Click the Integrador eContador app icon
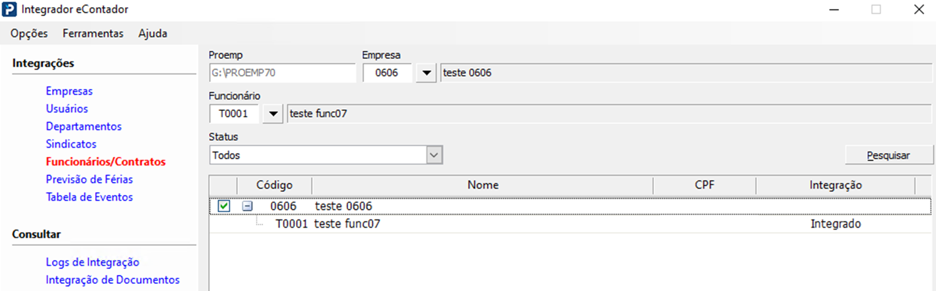The height and width of the screenshot is (291, 936). pyautogui.click(x=10, y=10)
